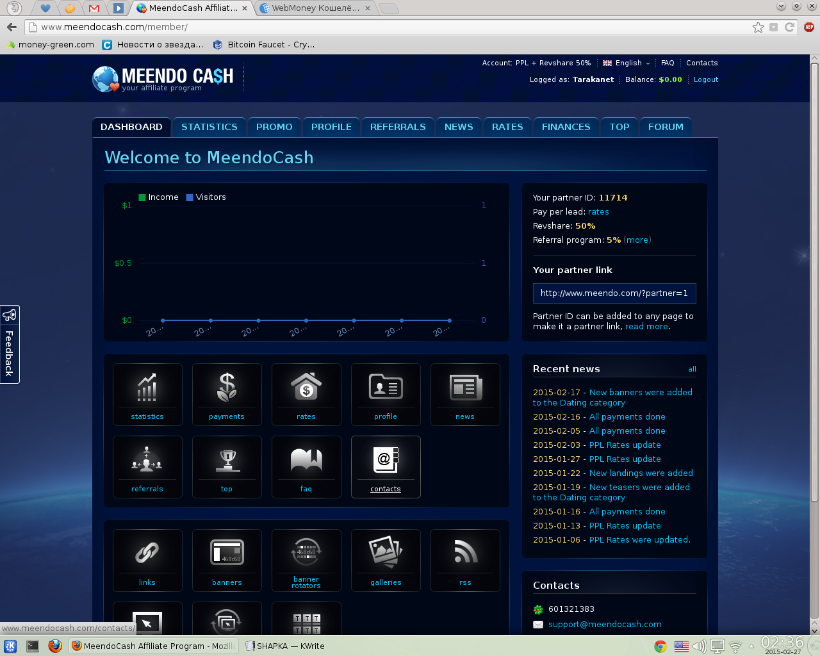Click referral program (more) link
820x656 pixels.
point(637,240)
